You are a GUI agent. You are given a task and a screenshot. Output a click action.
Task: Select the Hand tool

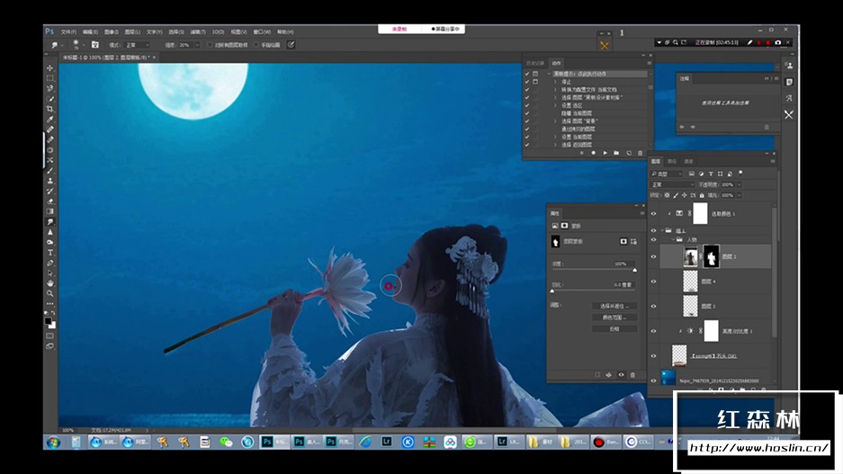click(49, 283)
